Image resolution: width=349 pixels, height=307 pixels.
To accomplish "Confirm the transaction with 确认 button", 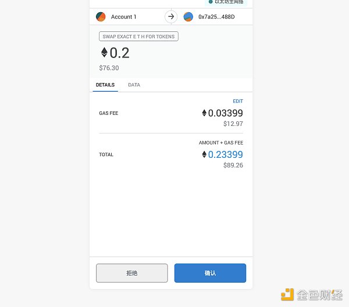I will click(x=210, y=273).
